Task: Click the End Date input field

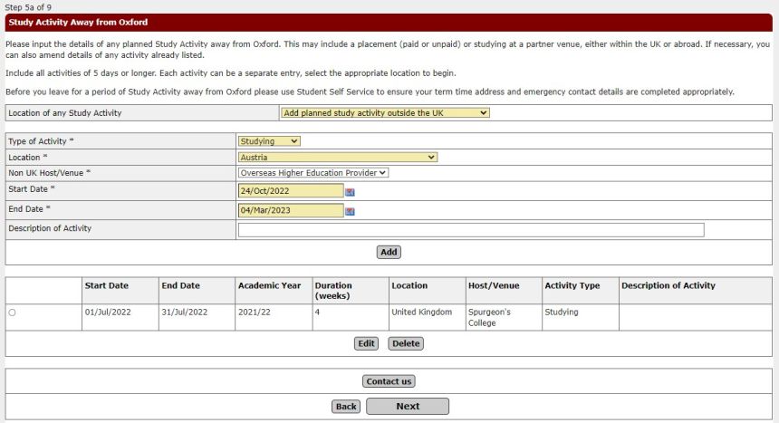Action: [290, 211]
